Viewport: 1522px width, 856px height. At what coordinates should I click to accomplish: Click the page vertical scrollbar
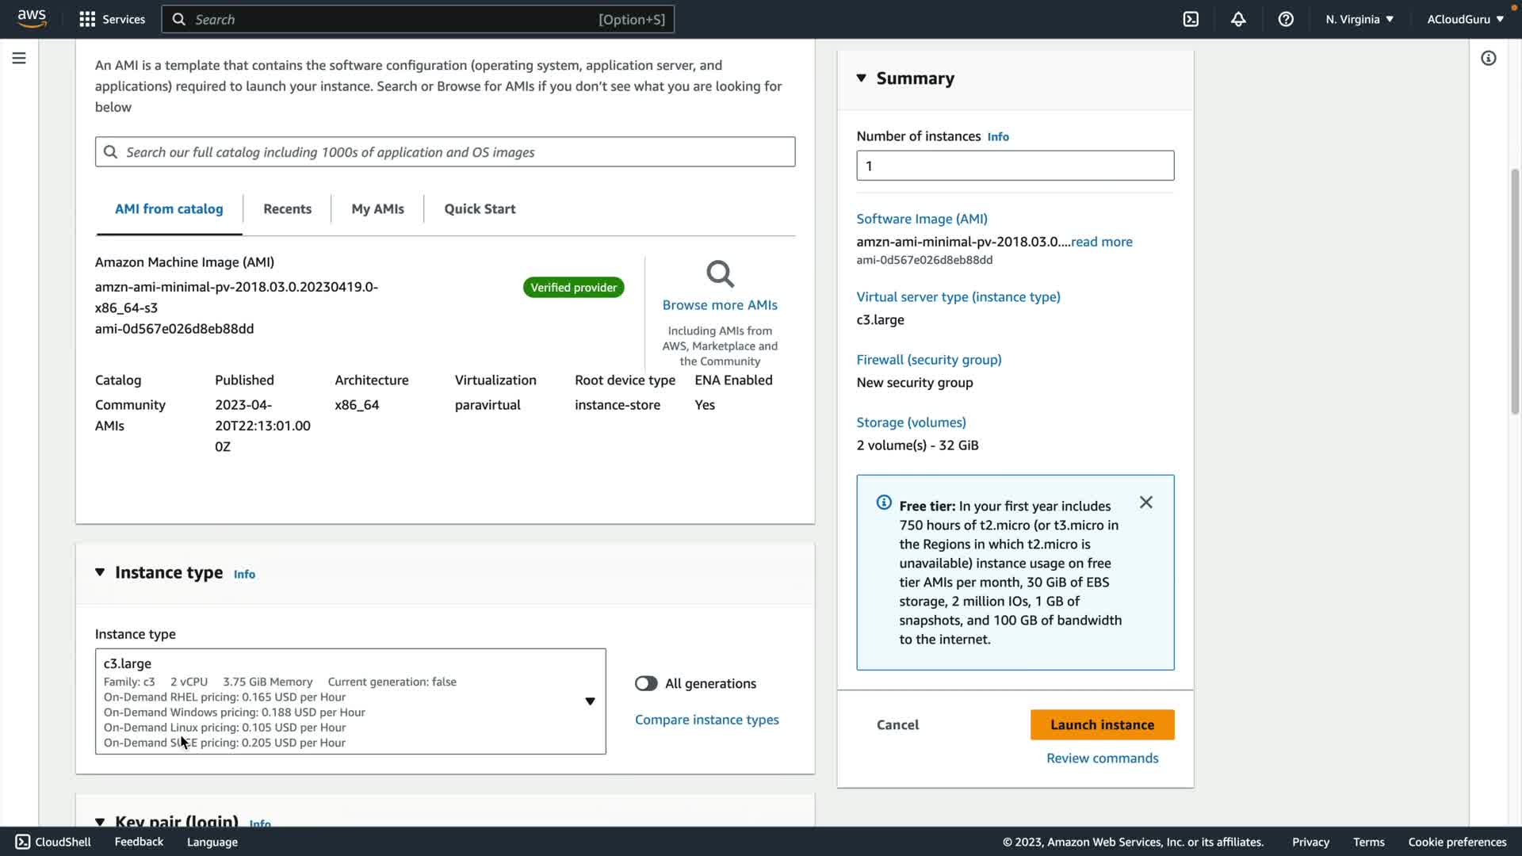1515,291
